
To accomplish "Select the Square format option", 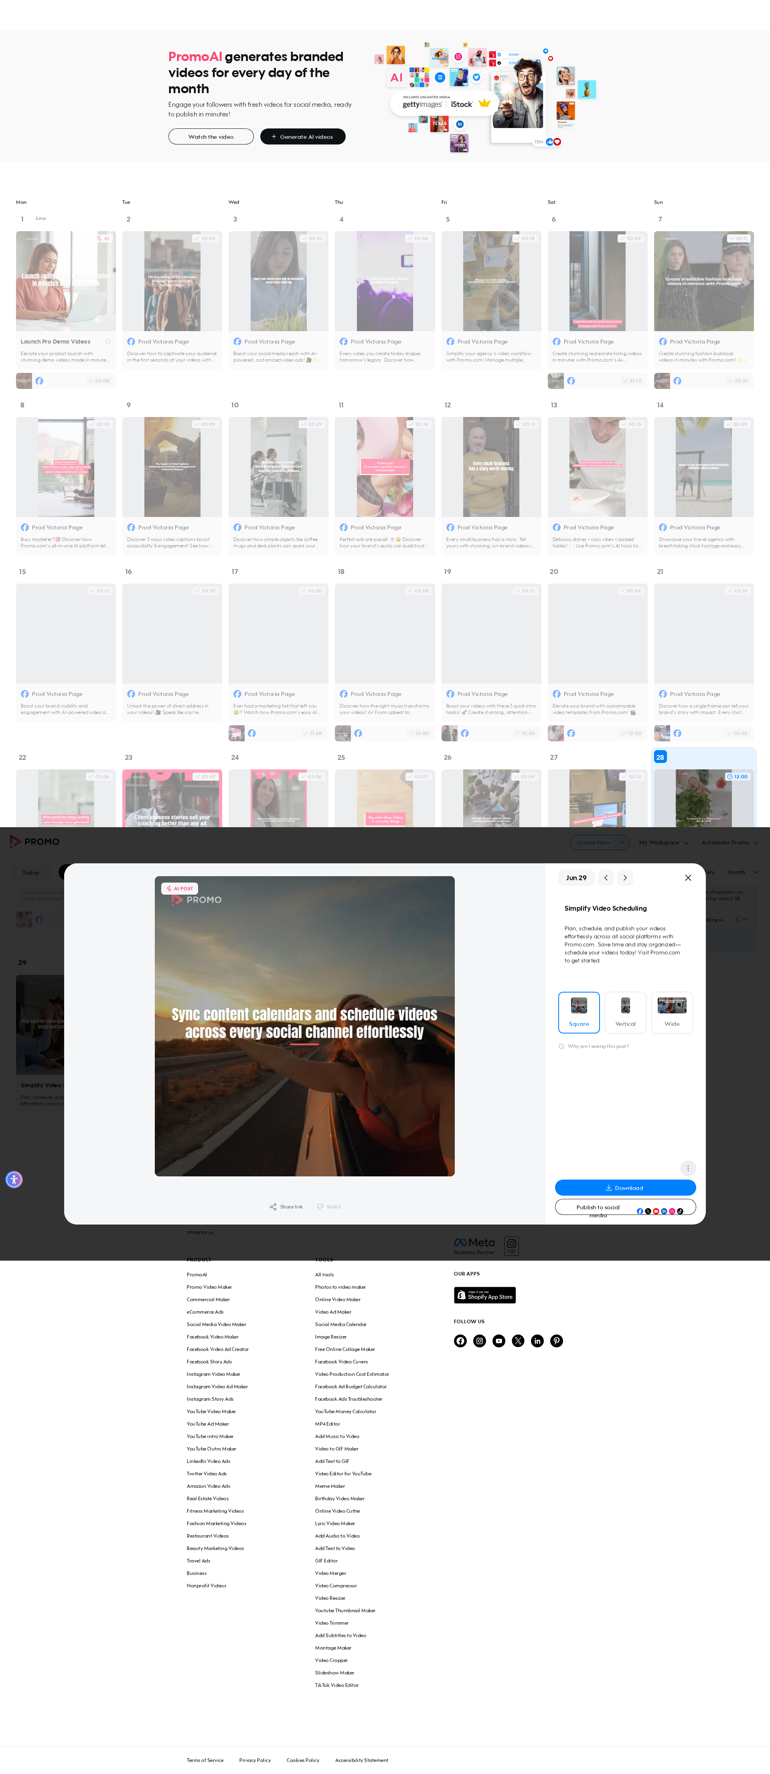I will pos(579,1012).
